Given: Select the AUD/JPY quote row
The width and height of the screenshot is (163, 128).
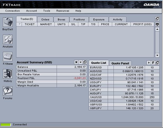Looking at the screenshot, I should (124, 94).
